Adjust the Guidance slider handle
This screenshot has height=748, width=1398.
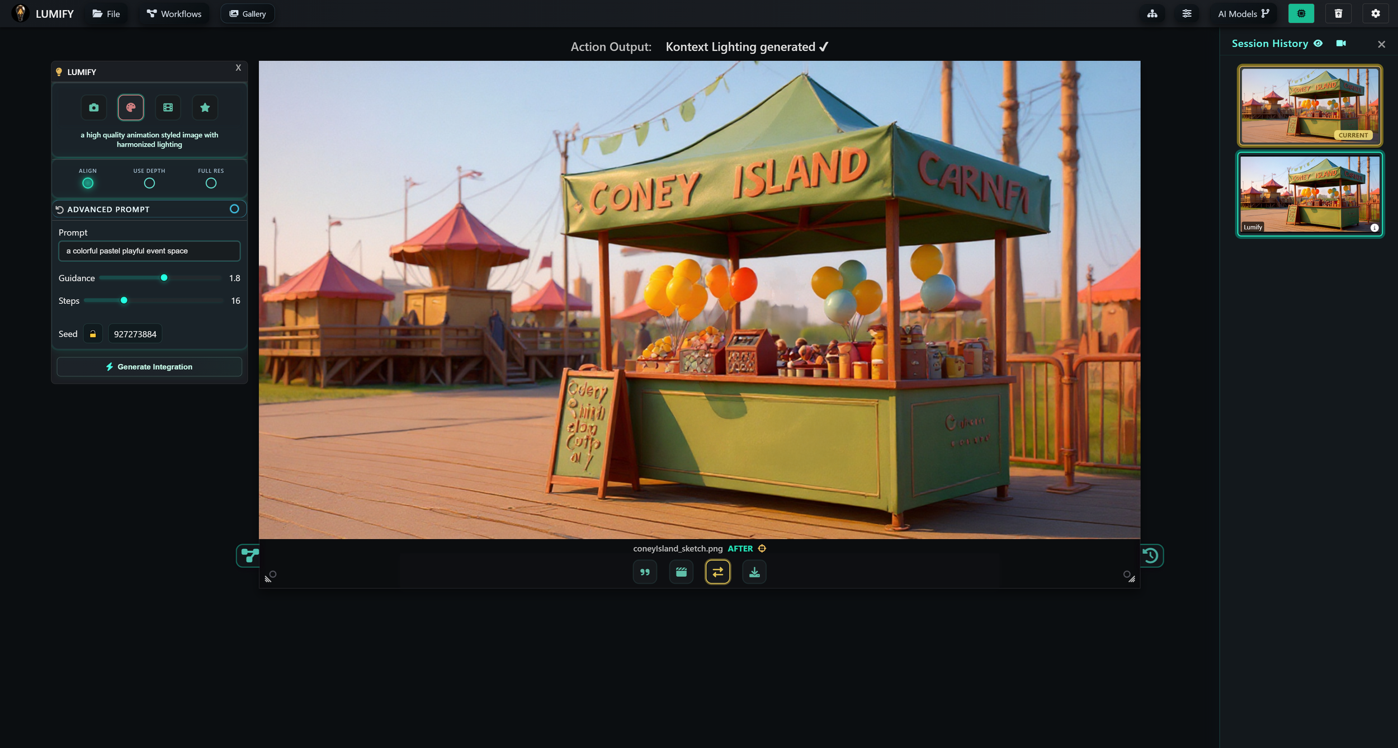click(x=164, y=277)
